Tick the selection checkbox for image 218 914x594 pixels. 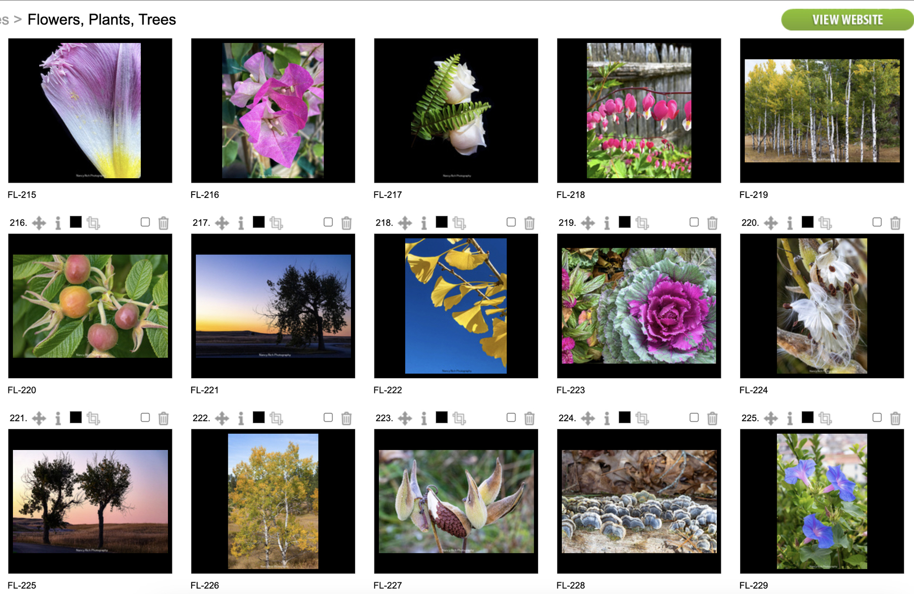click(x=511, y=222)
